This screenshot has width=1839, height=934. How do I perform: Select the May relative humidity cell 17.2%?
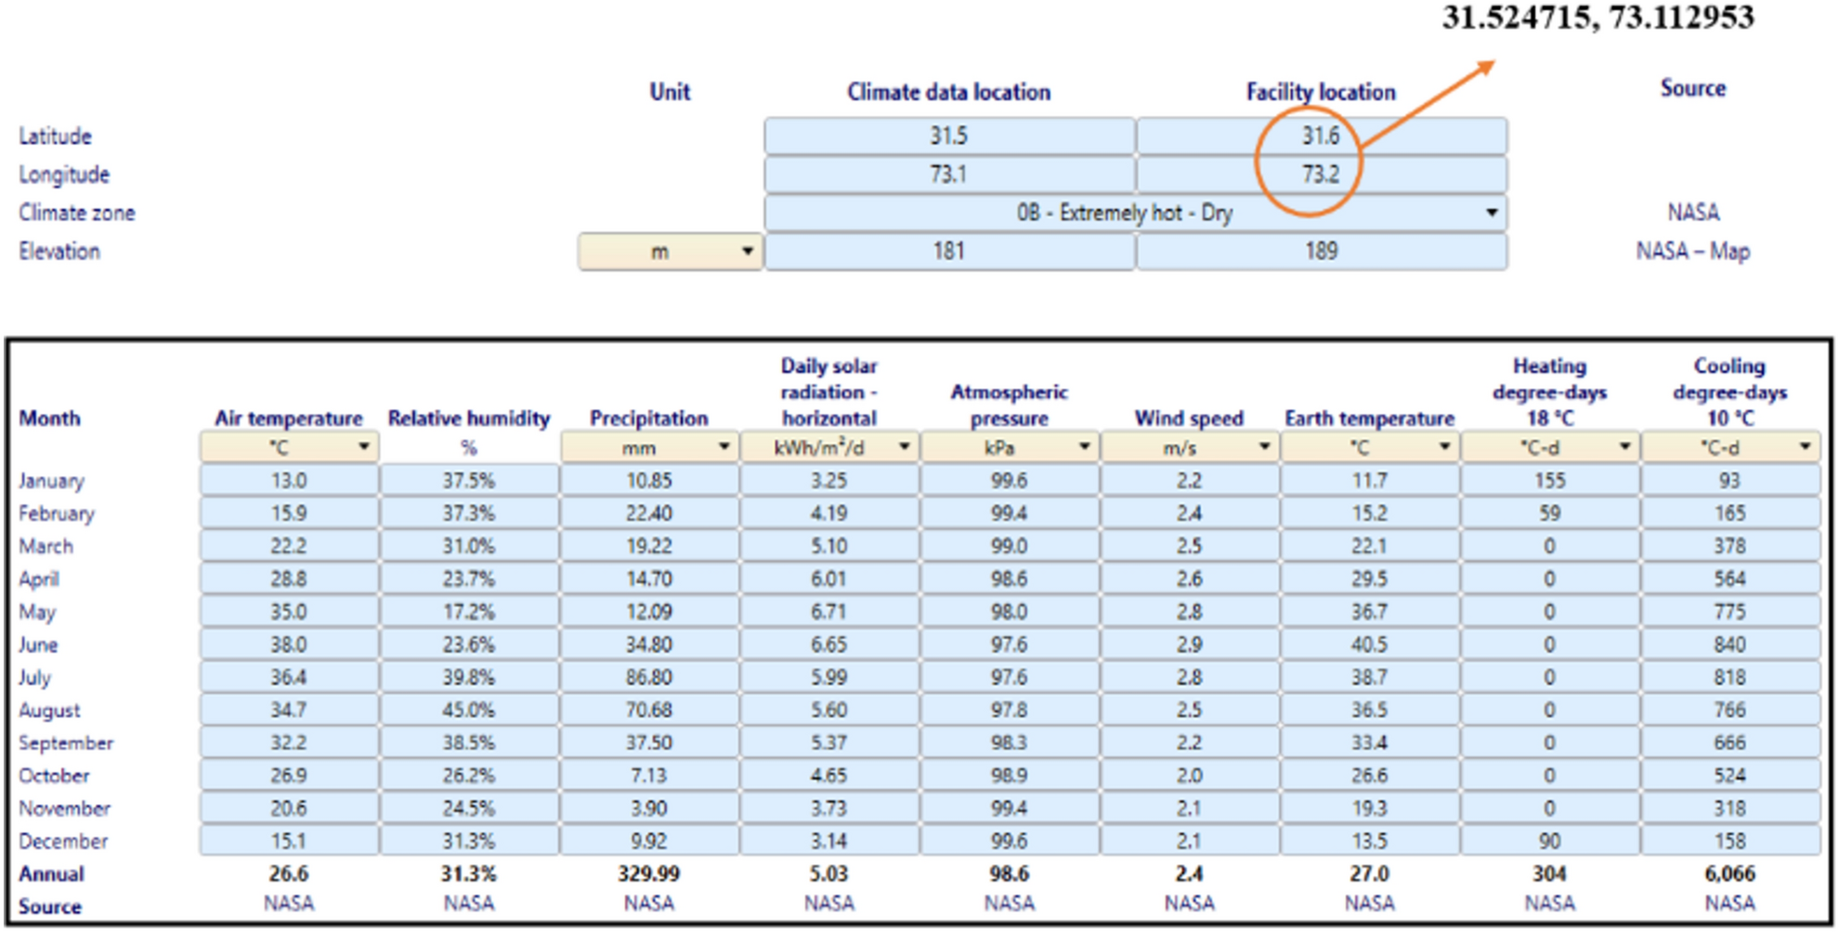pos(468,612)
